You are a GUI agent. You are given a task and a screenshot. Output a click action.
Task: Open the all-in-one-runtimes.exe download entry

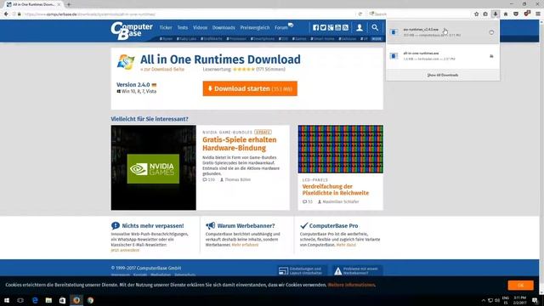click(x=443, y=56)
